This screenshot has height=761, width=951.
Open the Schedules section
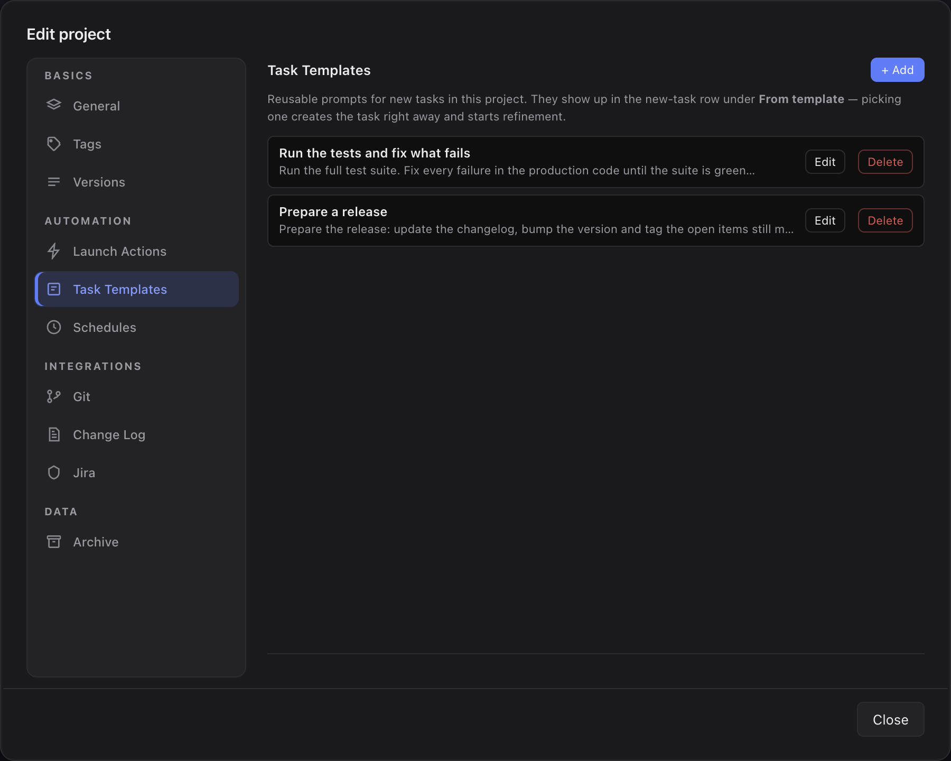click(137, 327)
